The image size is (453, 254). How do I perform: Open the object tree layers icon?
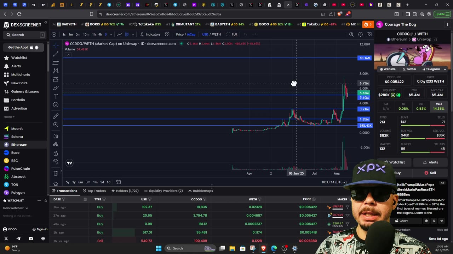click(x=56, y=184)
